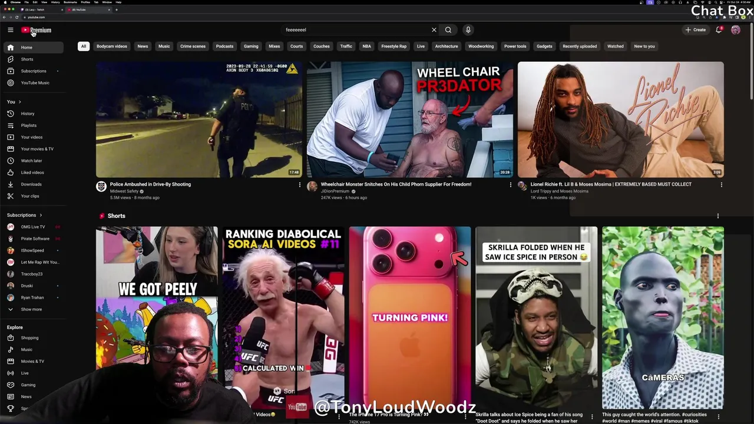
Task: Open Music under Explore
Action: point(32,350)
